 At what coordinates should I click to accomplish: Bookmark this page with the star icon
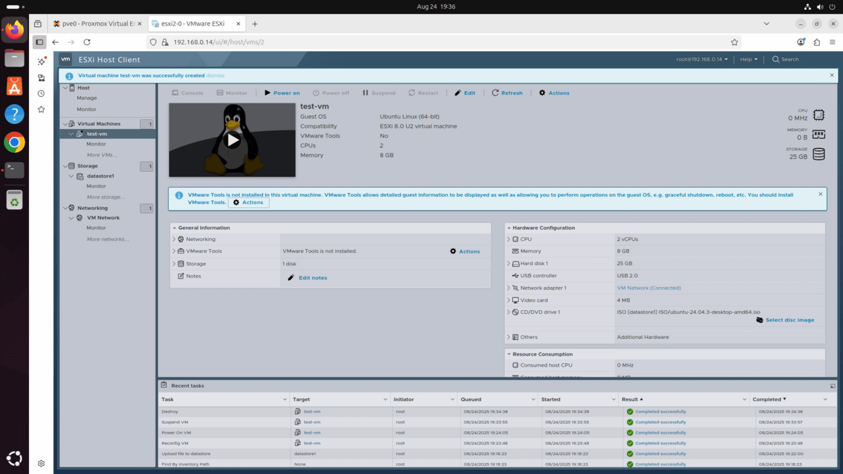tap(734, 42)
